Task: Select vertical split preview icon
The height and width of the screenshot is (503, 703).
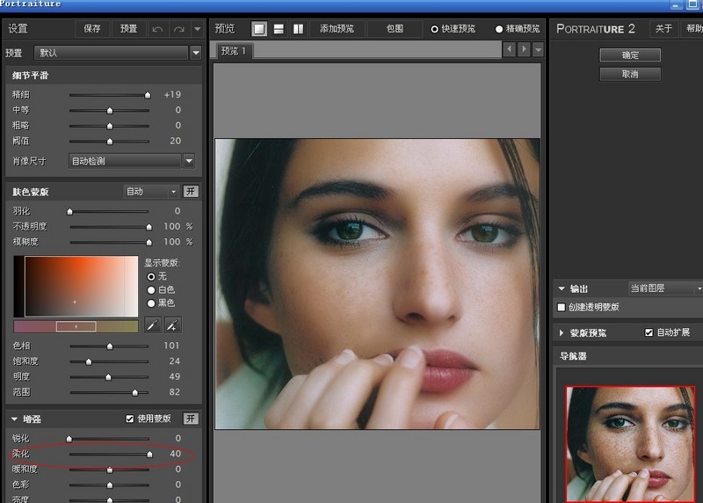Action: (x=298, y=29)
